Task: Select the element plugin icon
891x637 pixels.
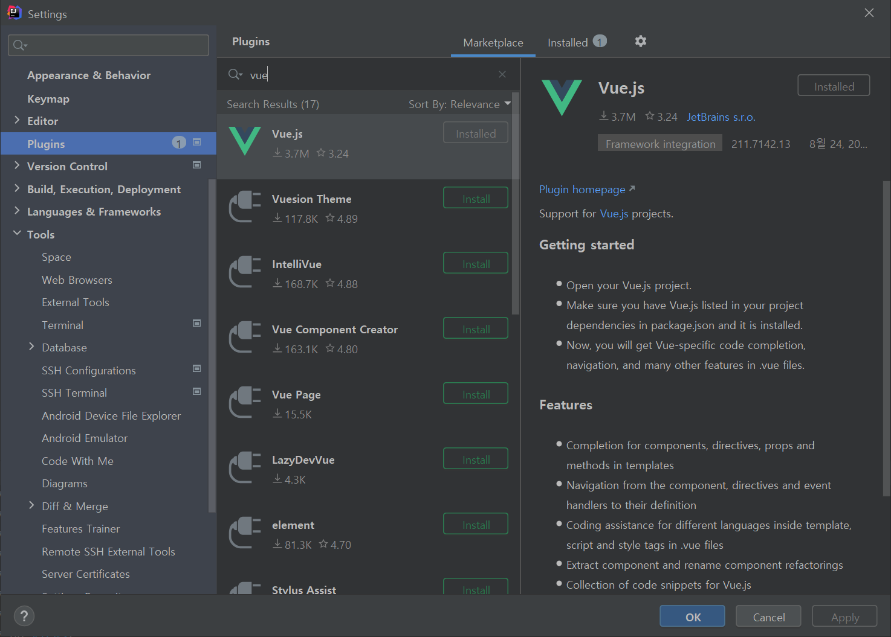Action: 245,533
